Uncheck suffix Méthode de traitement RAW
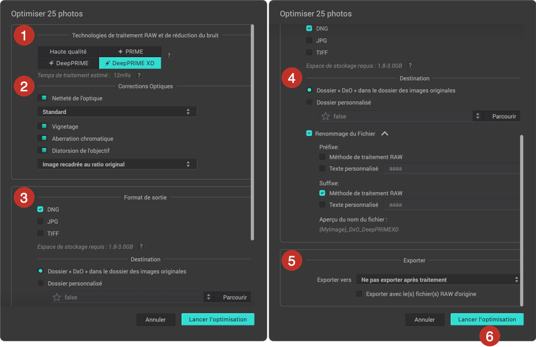This screenshot has height=347, width=536. coord(322,193)
